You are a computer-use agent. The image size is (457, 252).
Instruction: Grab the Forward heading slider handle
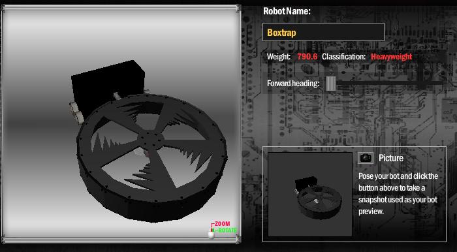(330, 84)
